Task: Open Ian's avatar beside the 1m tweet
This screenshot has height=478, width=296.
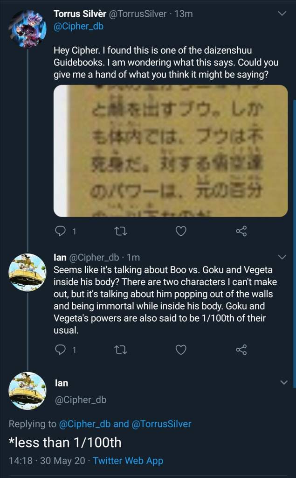Action: point(28,272)
